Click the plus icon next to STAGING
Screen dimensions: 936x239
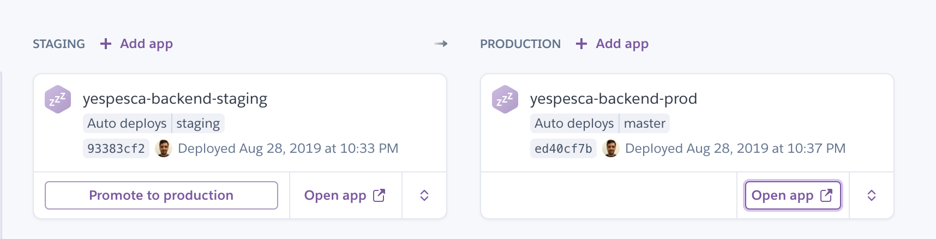(106, 44)
